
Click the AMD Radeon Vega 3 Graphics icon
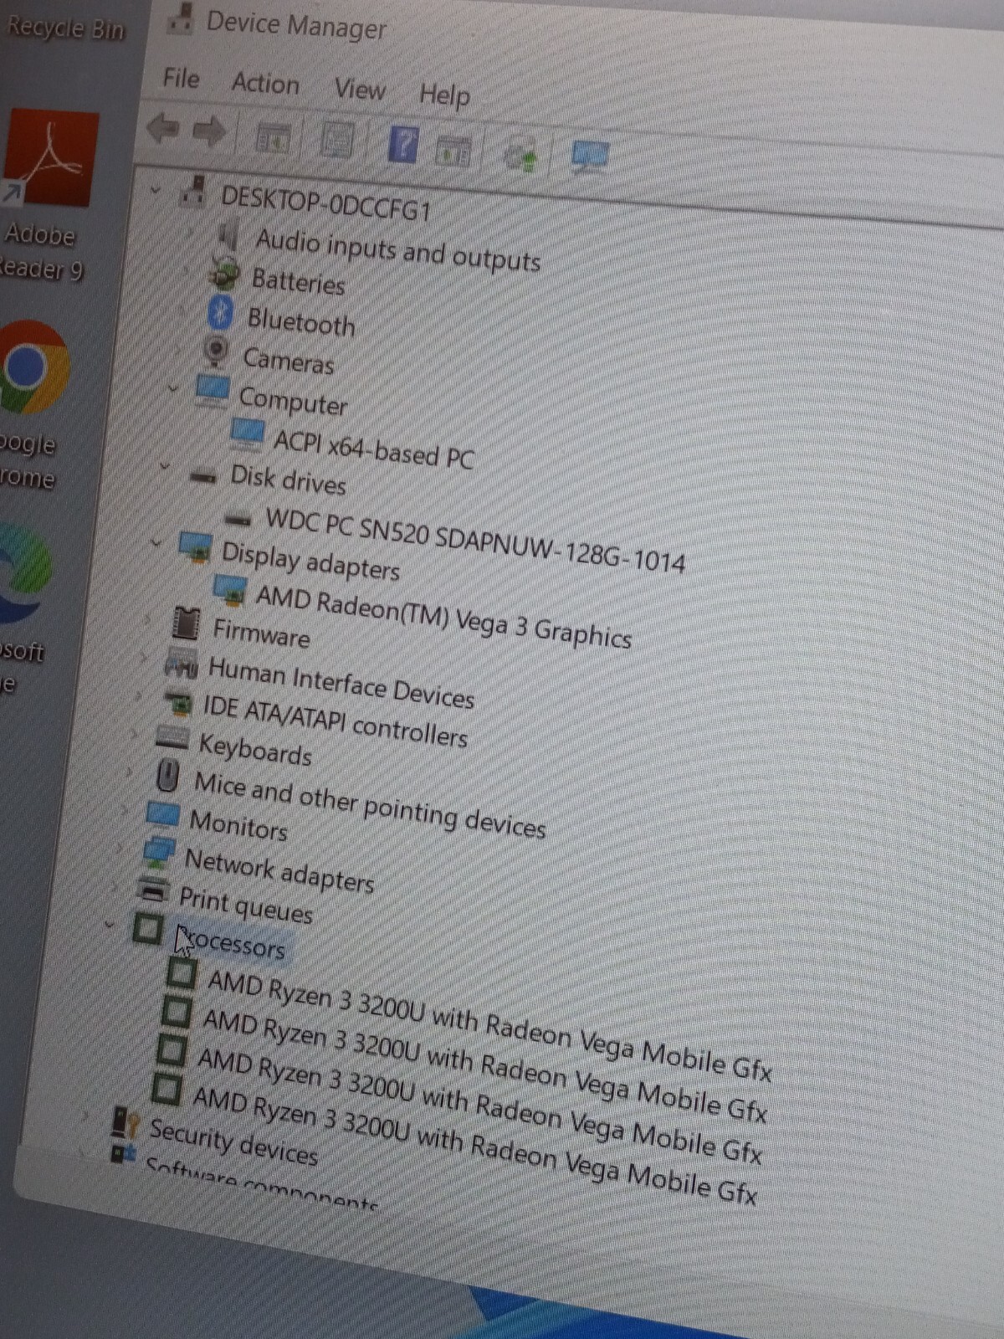pos(229,590)
